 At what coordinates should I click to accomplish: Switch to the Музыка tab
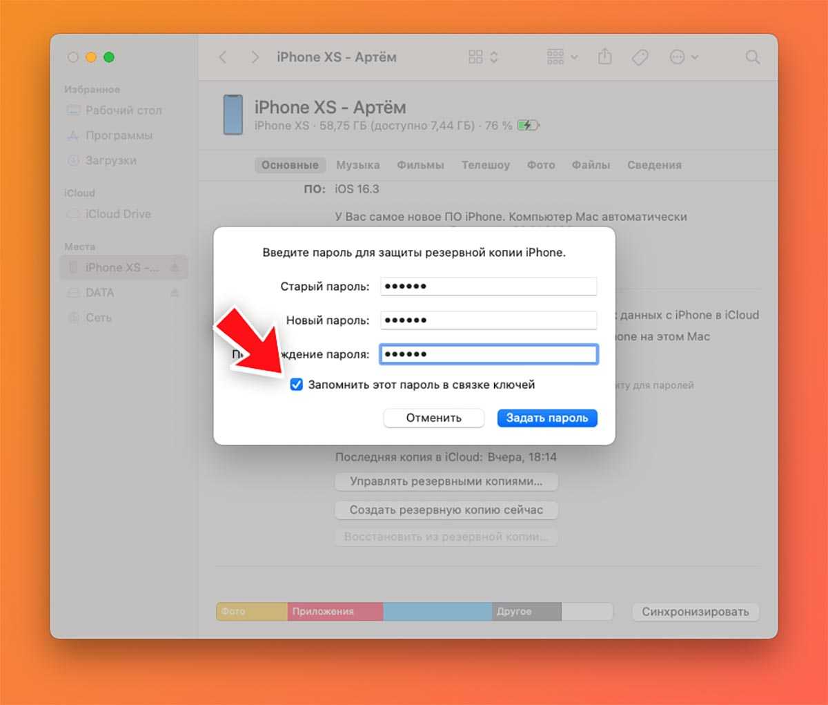coord(357,165)
